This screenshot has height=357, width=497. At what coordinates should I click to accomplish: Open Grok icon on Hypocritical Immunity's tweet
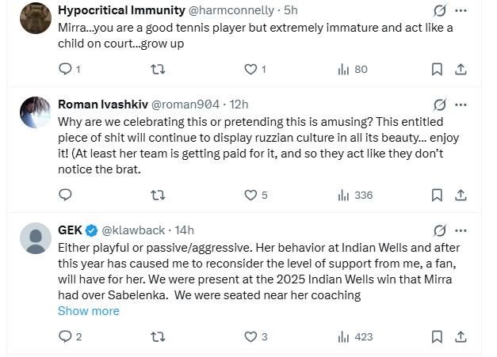click(x=440, y=10)
